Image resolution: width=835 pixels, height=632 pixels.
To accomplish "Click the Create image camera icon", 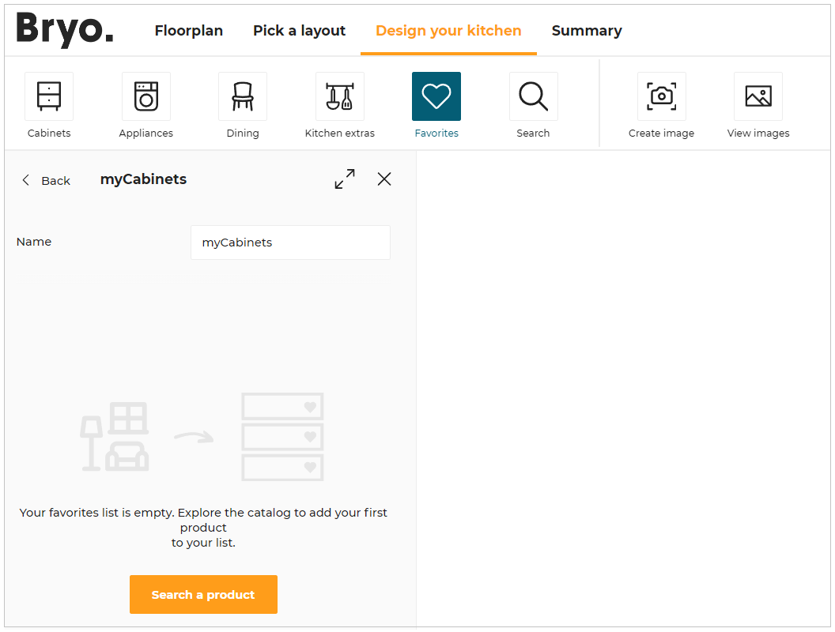I will tap(661, 97).
